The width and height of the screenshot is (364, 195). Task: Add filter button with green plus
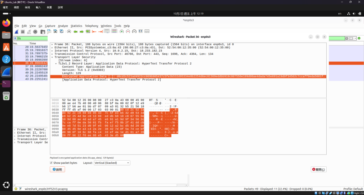(359, 38)
